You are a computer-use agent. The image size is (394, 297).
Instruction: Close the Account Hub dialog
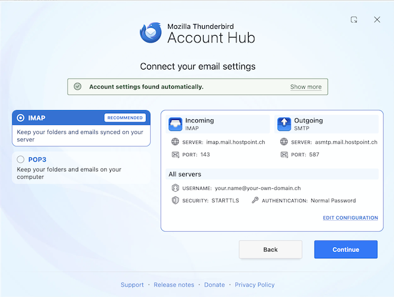377,20
